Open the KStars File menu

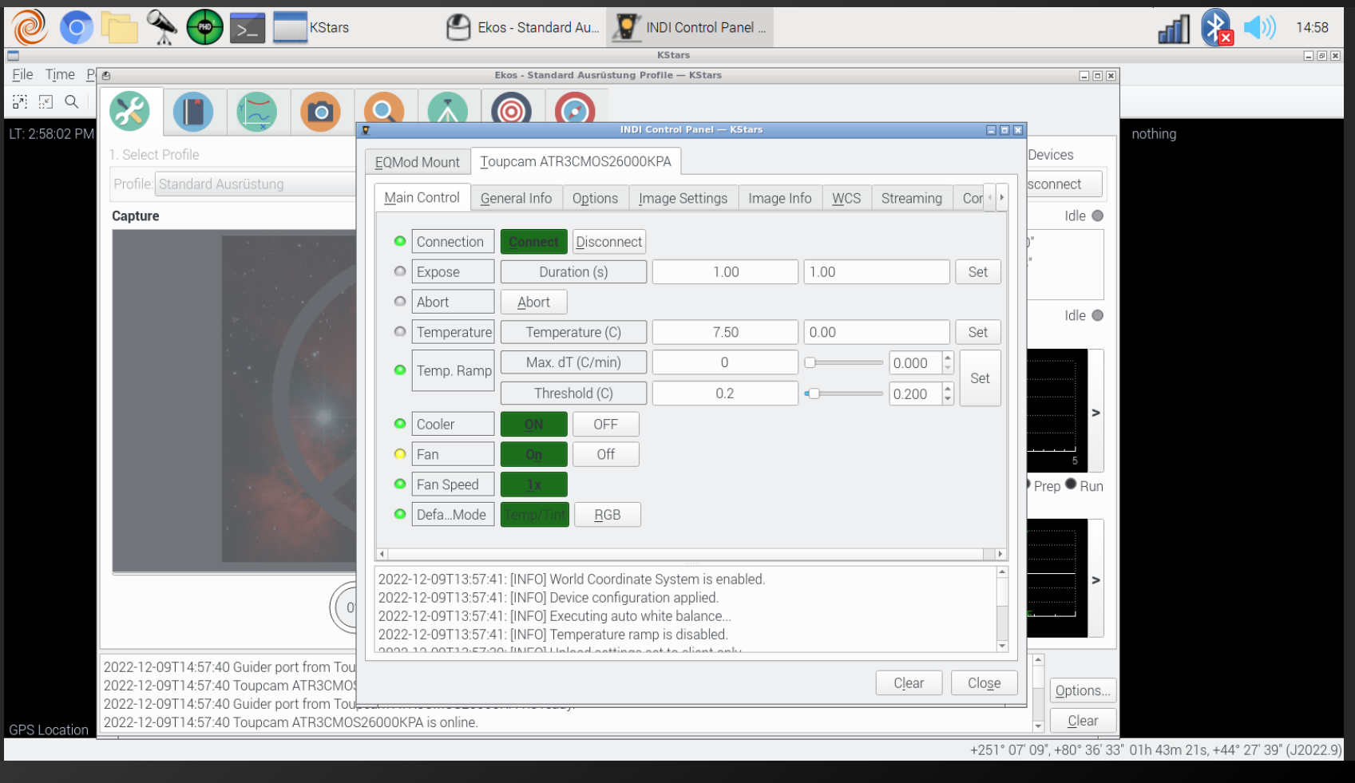(22, 74)
